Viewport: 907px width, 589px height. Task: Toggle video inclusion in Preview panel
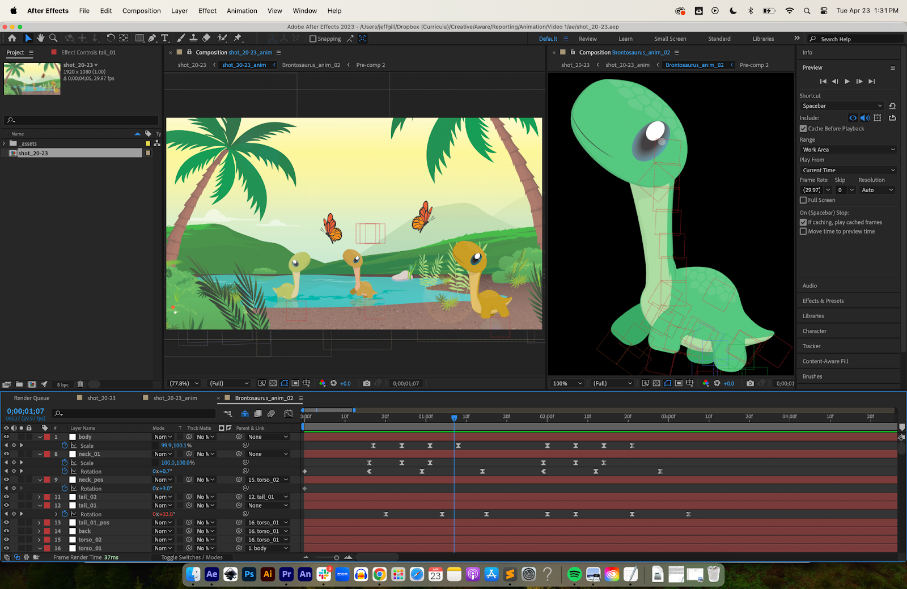tap(853, 118)
